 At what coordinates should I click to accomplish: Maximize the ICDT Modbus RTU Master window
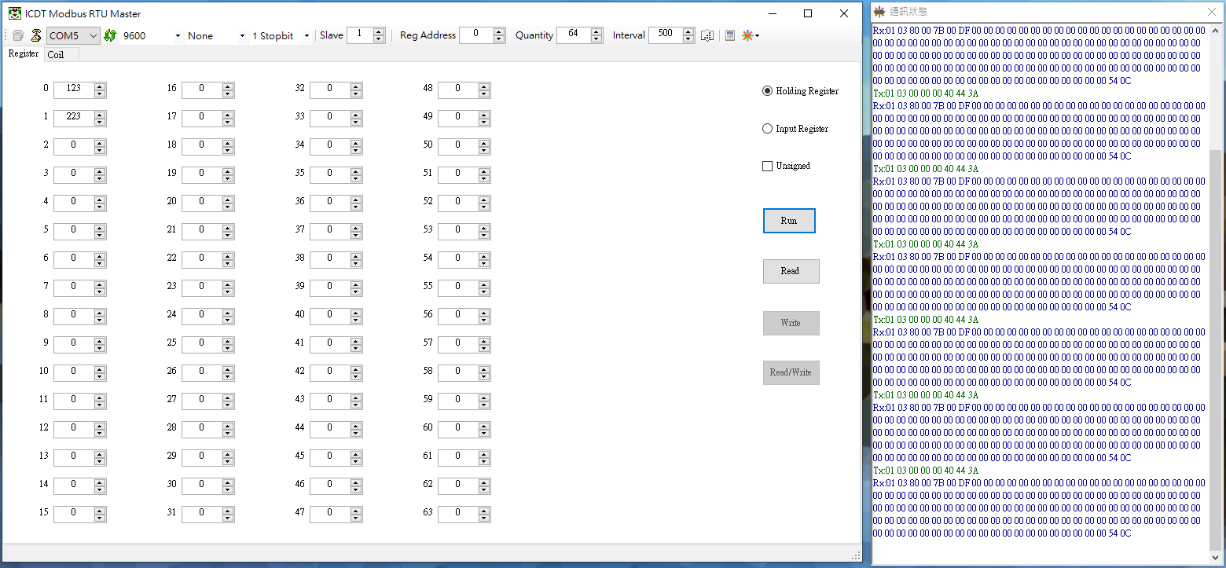(808, 13)
